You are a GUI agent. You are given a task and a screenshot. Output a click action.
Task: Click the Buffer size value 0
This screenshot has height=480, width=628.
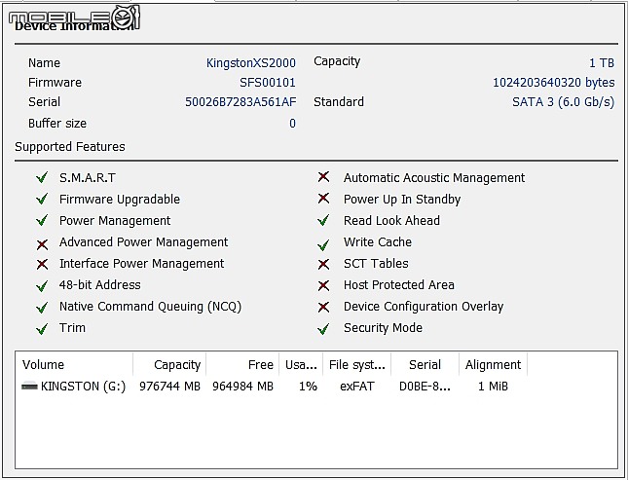(x=292, y=124)
